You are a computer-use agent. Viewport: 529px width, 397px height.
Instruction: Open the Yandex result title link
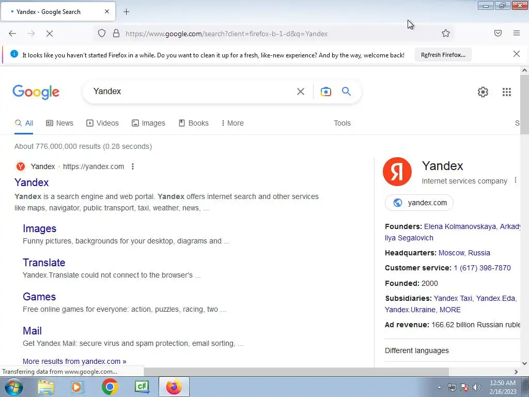coord(32,182)
